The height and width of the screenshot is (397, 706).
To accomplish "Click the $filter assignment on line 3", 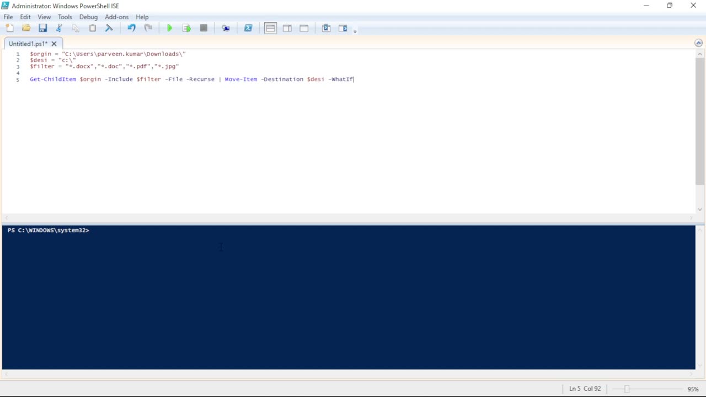I will click(x=104, y=66).
